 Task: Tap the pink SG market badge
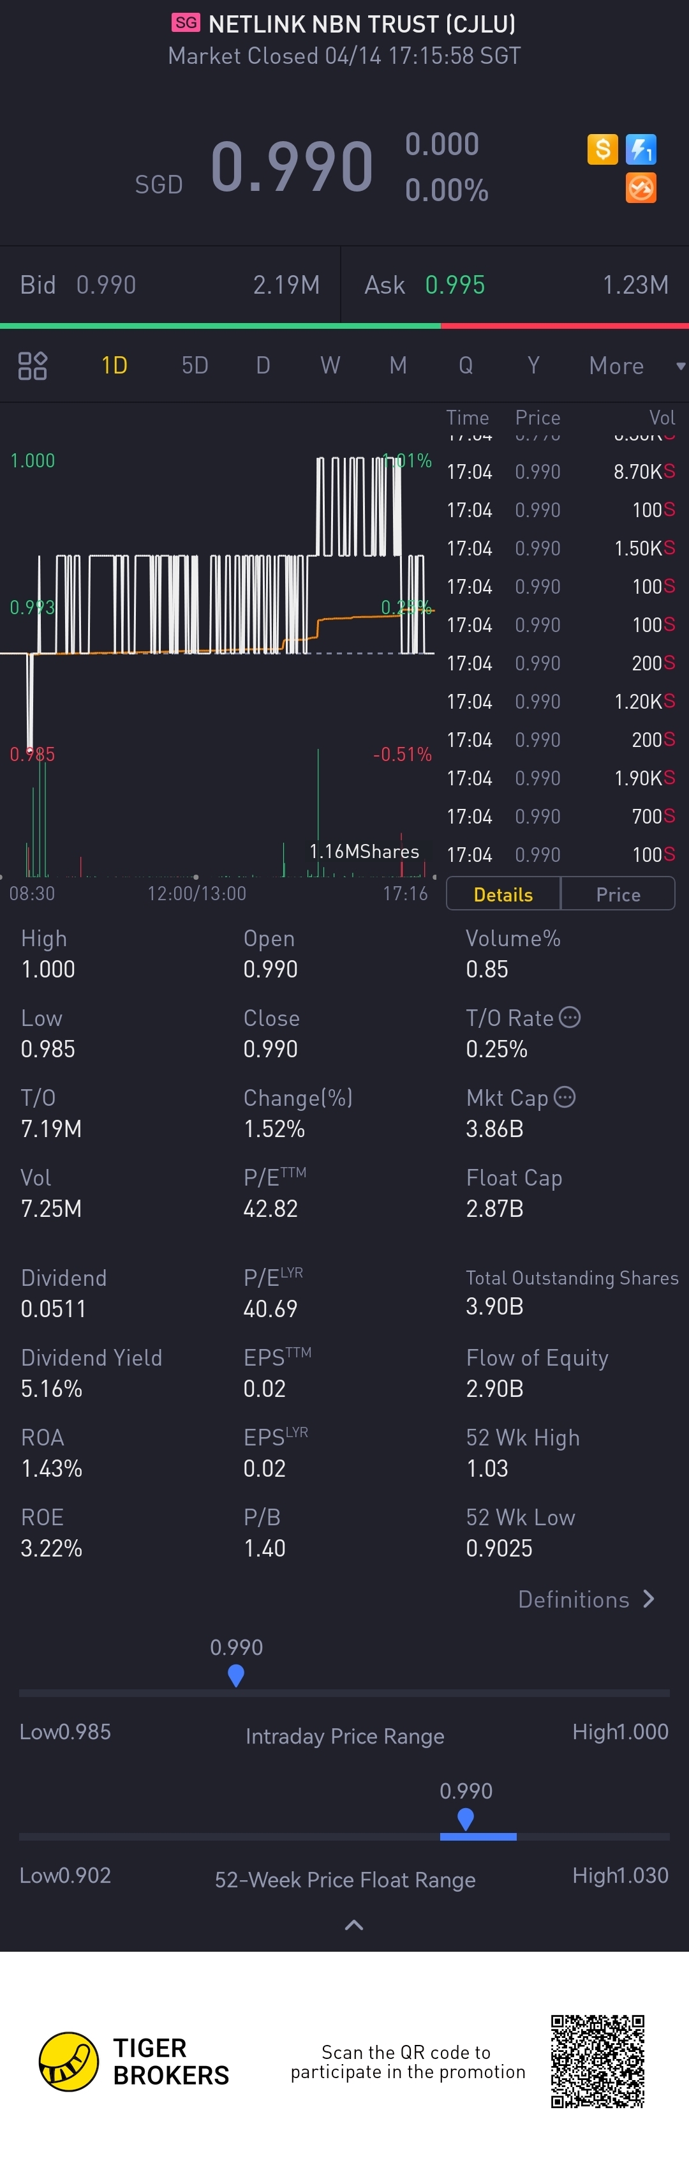(x=186, y=23)
